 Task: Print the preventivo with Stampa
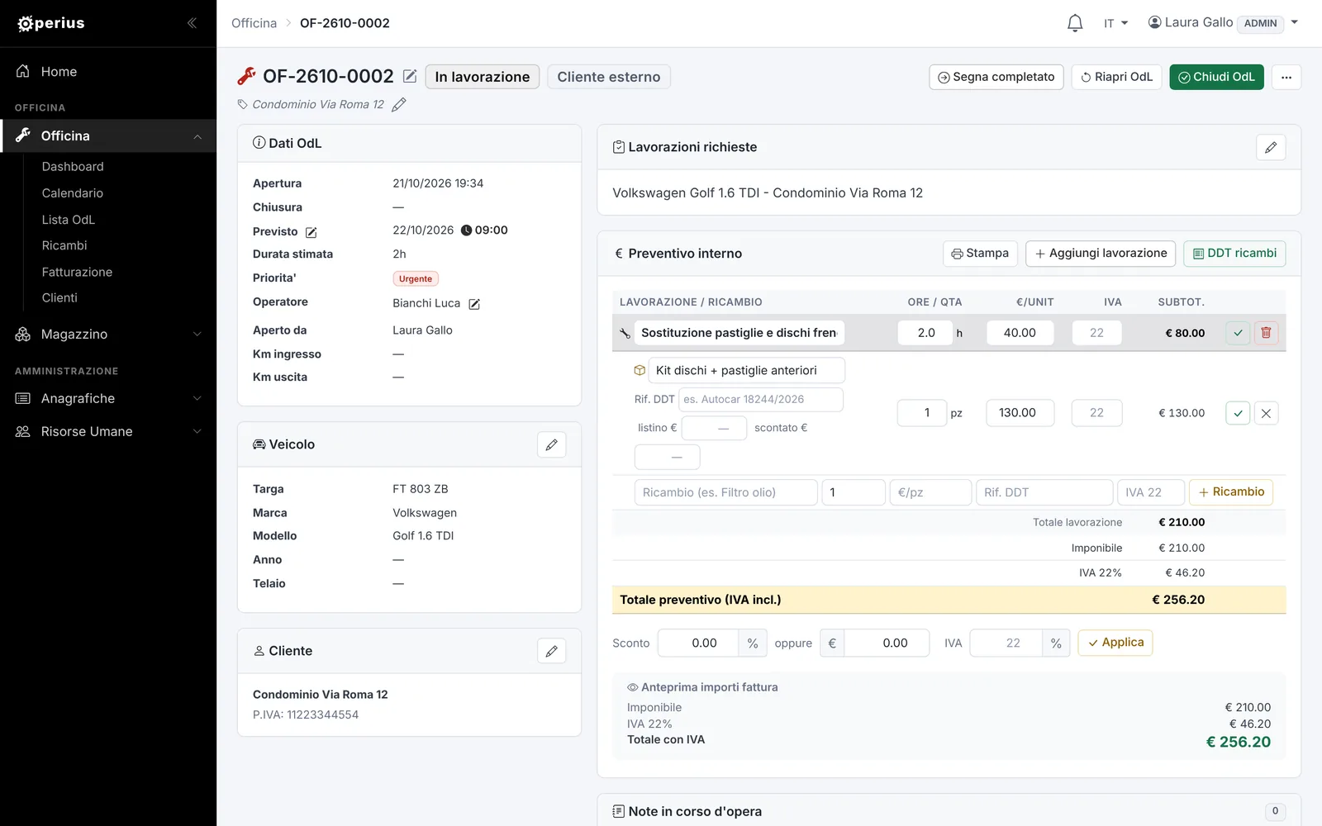point(980,254)
